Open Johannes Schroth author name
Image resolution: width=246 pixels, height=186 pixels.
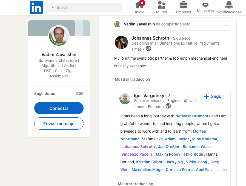(150, 38)
